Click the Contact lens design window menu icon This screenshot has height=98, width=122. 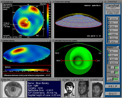pos(54,2)
